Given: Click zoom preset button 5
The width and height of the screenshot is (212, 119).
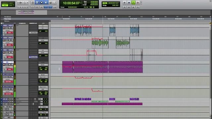Looking at the screenshot, I should click(27, 7).
